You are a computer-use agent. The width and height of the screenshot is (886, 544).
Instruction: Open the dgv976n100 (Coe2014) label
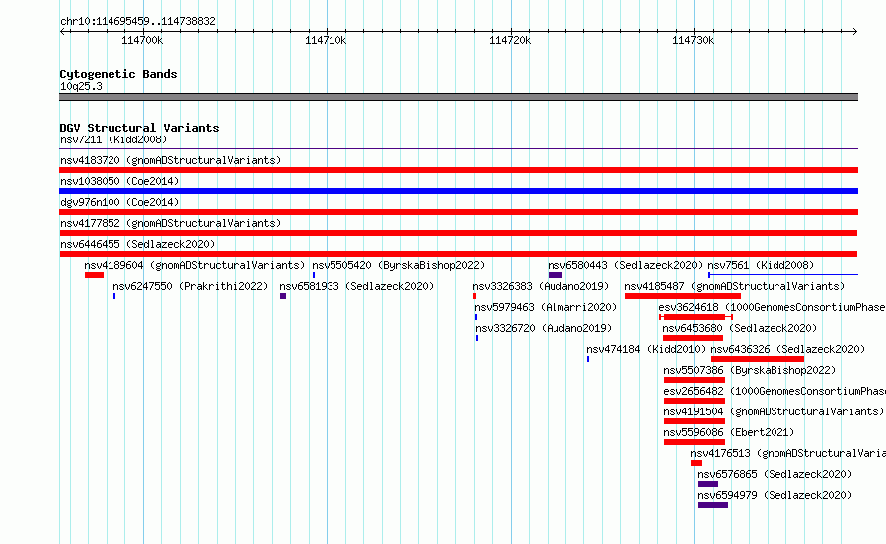[x=119, y=202]
